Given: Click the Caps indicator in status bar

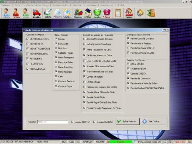Looking at the screenshot, I should tap(71, 142).
